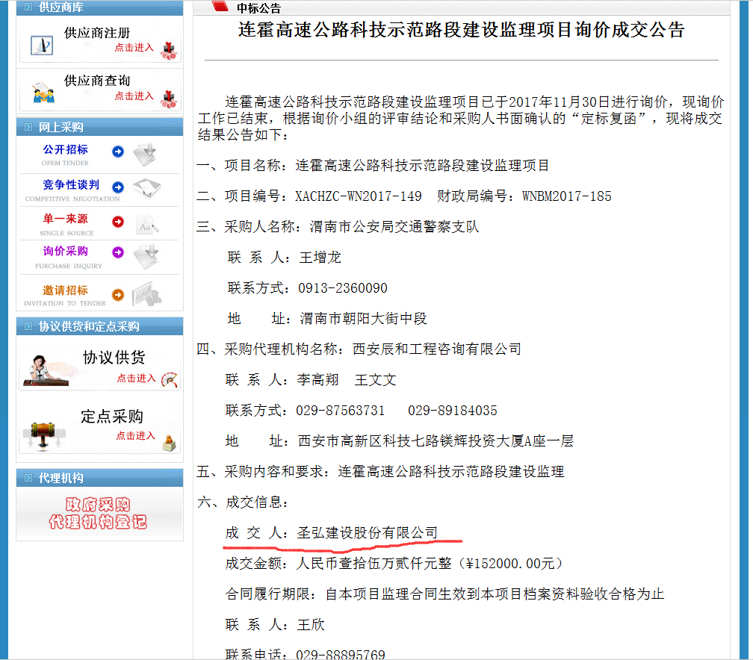The width and height of the screenshot is (753, 660).
Task: Click blue arrow icon beside 公开招标
Action: pos(117,152)
